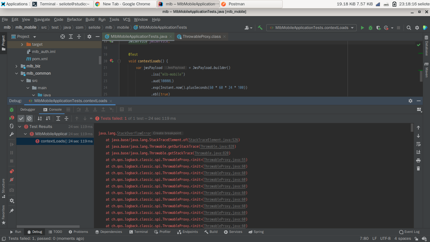Go down the stack trace arrow
Screen dimensions: 430x242
[418, 136]
